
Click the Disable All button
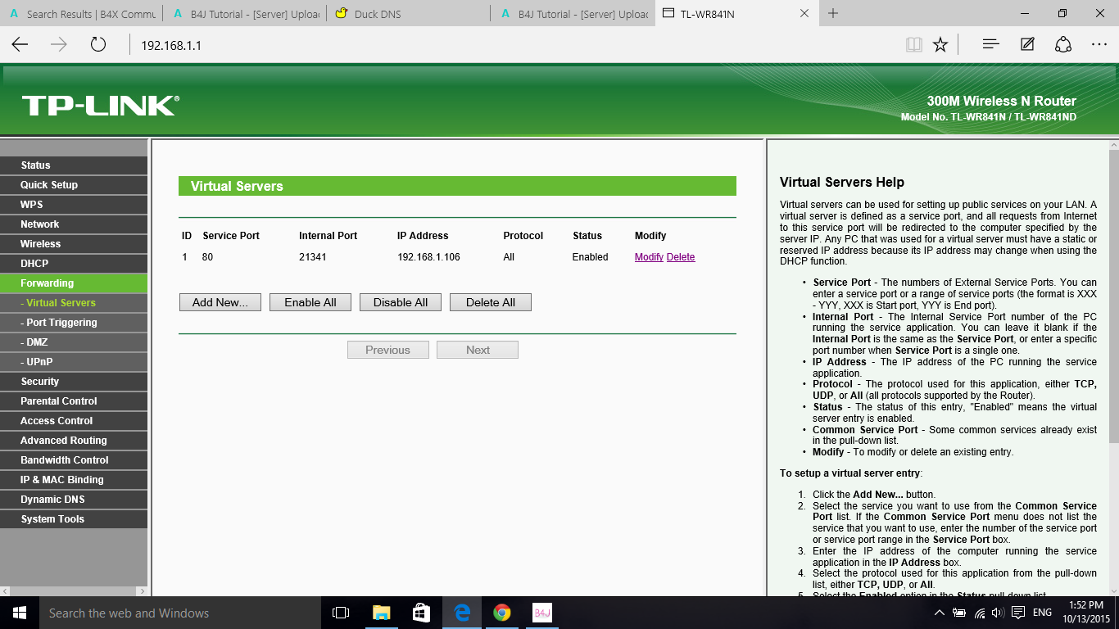[x=401, y=302]
